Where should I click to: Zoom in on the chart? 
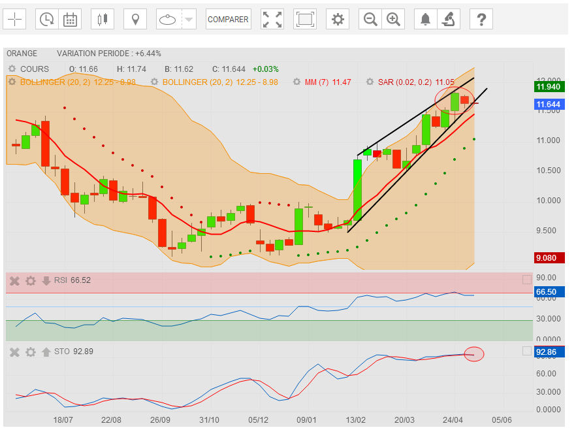click(x=393, y=19)
